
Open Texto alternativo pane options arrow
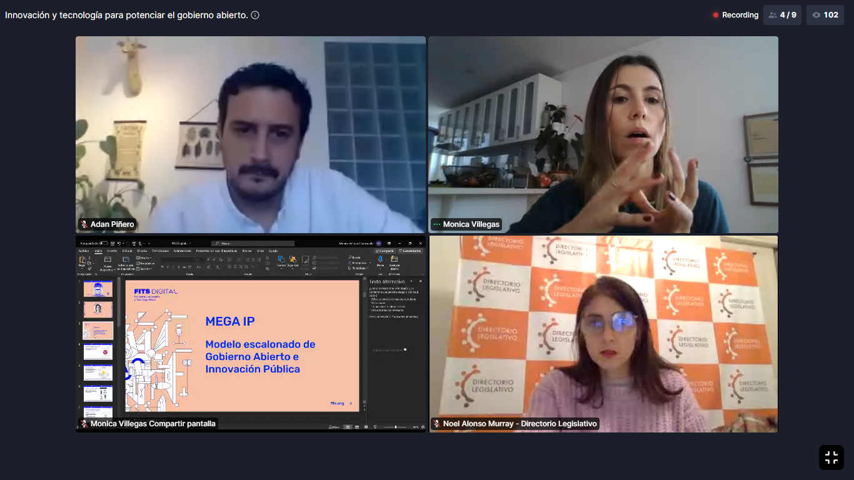pos(411,282)
